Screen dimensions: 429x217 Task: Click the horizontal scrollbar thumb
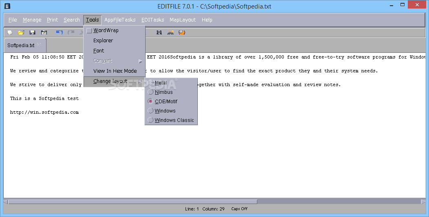point(133,202)
